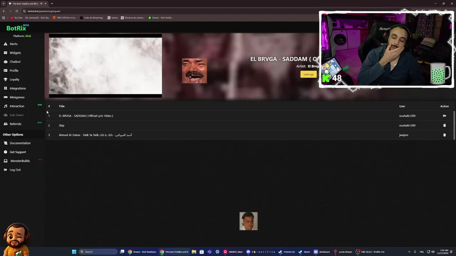
Task: Go back in the browser
Action: tap(4, 11)
